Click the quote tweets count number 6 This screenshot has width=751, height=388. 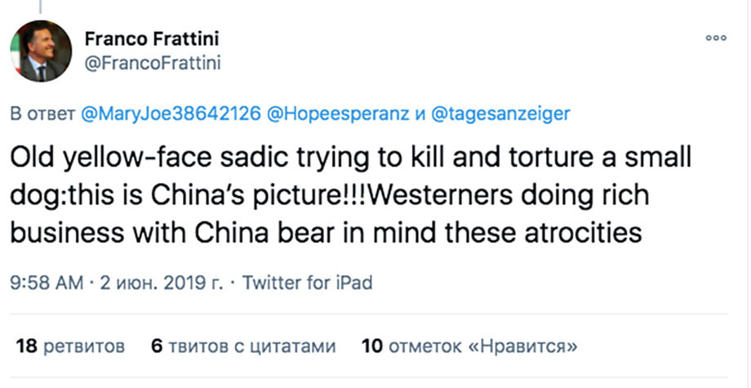158,346
